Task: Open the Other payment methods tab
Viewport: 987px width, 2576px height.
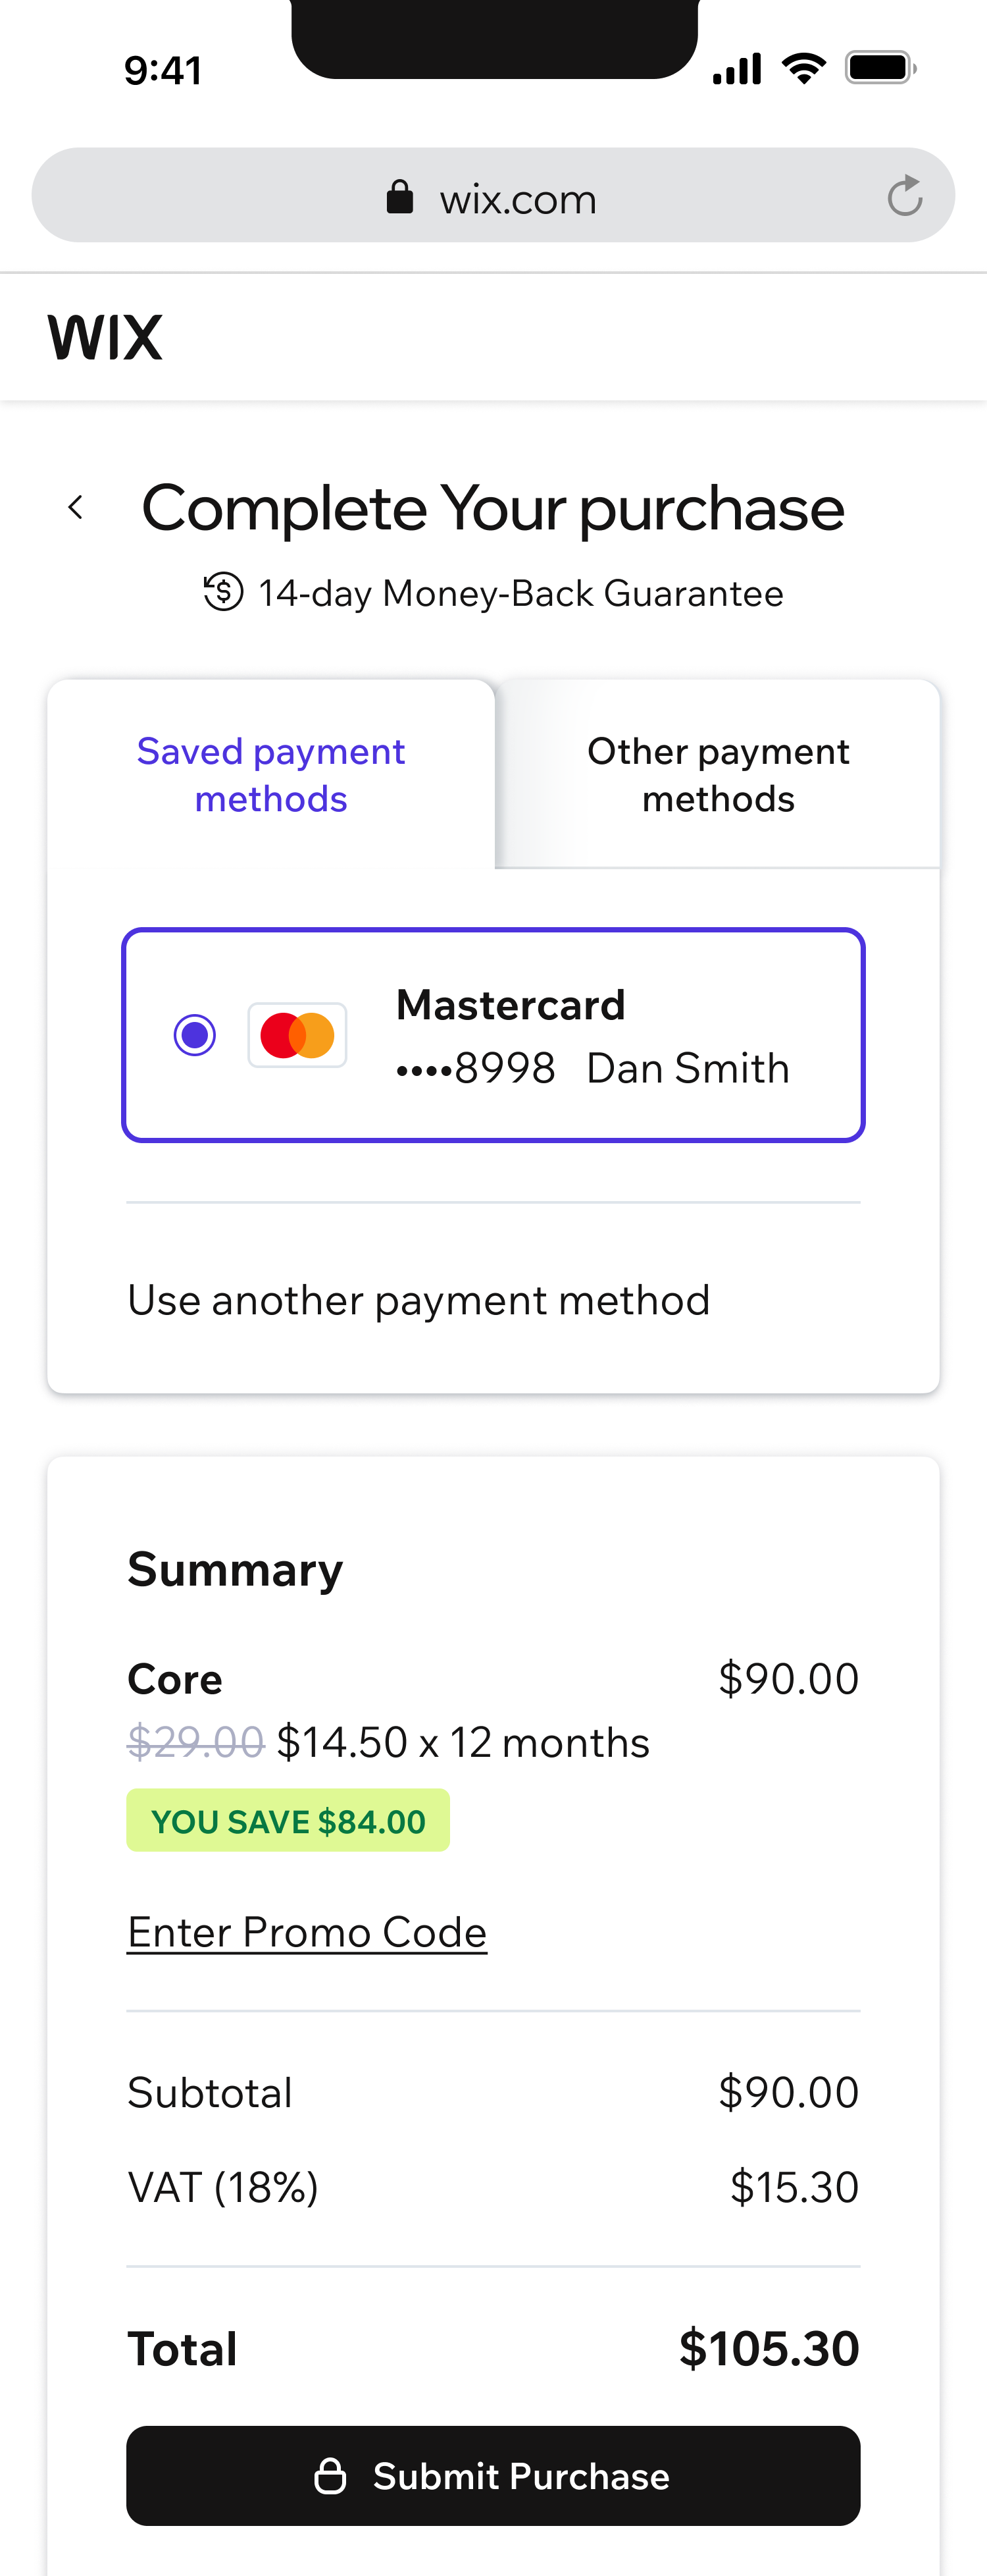Action: 719,775
